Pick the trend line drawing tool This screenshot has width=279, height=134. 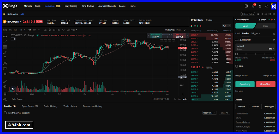(x=5, y=41)
